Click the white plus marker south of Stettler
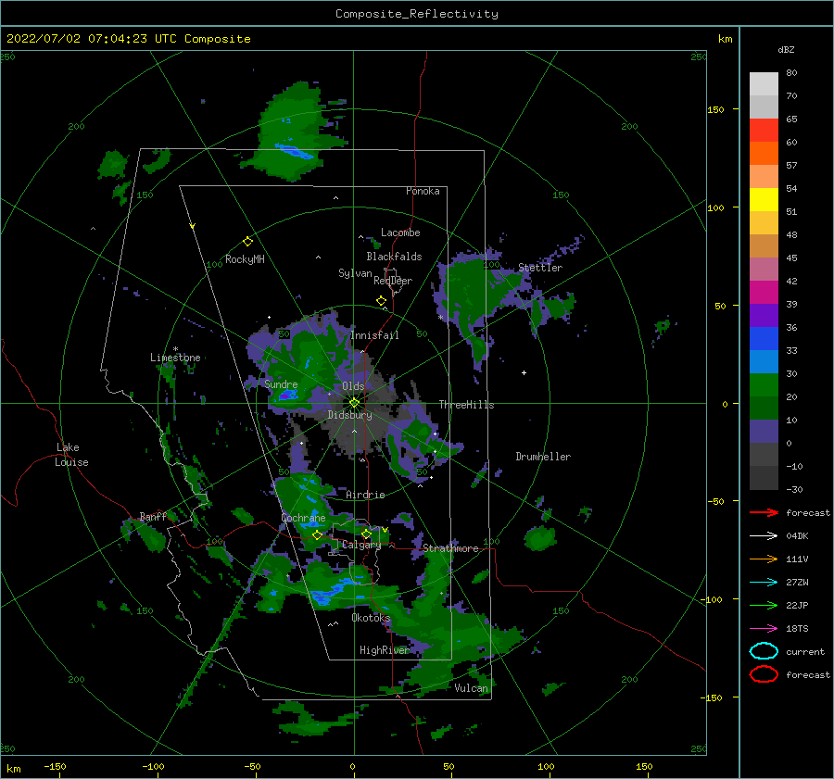The width and height of the screenshot is (834, 779). click(524, 372)
